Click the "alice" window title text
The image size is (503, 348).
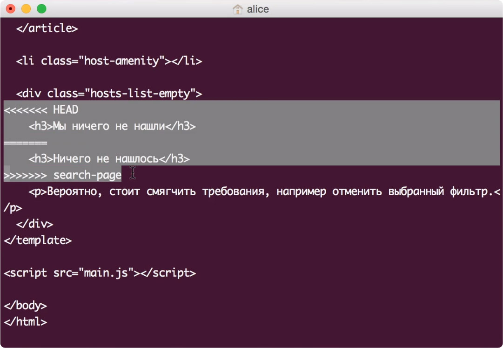coord(258,9)
